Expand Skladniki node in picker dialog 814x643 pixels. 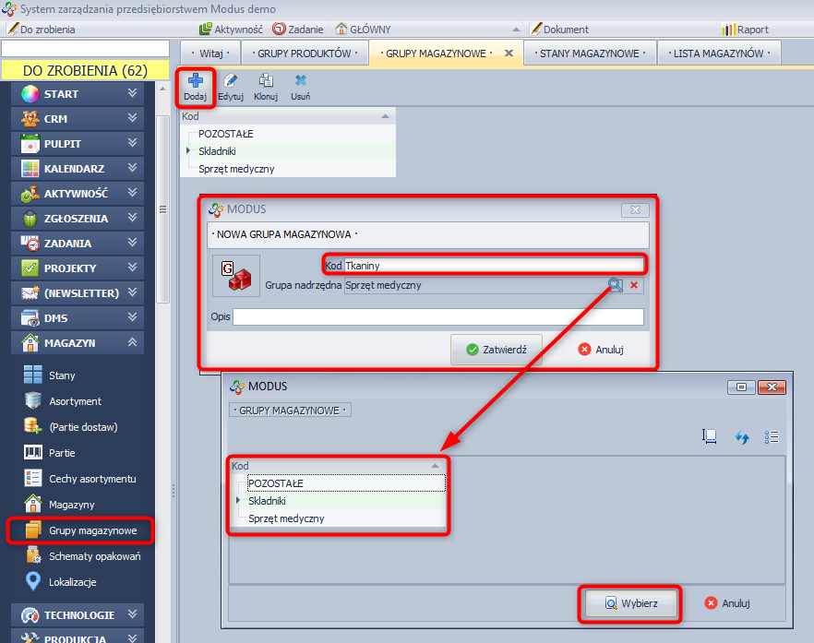pyautogui.click(x=238, y=500)
